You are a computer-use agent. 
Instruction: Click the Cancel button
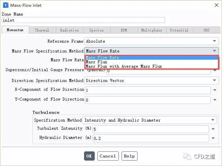[x=108, y=156]
